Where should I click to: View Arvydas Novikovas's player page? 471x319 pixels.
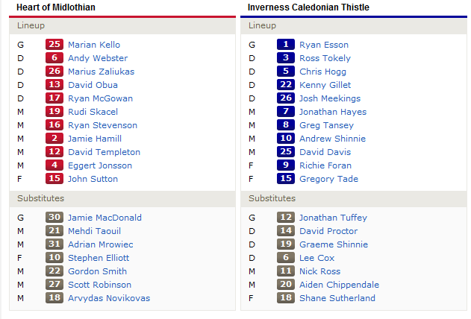109,298
